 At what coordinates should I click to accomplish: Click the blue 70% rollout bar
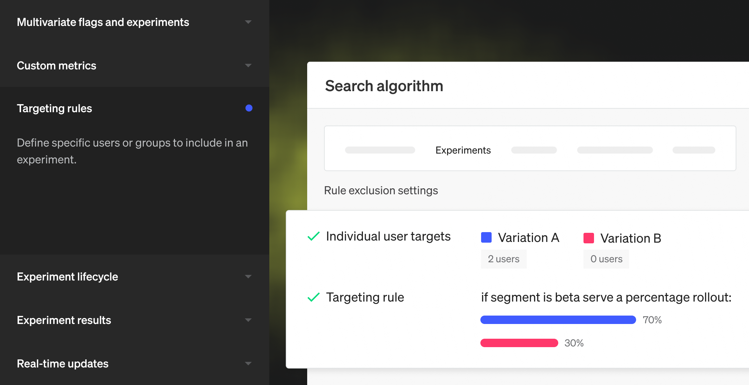click(558, 320)
